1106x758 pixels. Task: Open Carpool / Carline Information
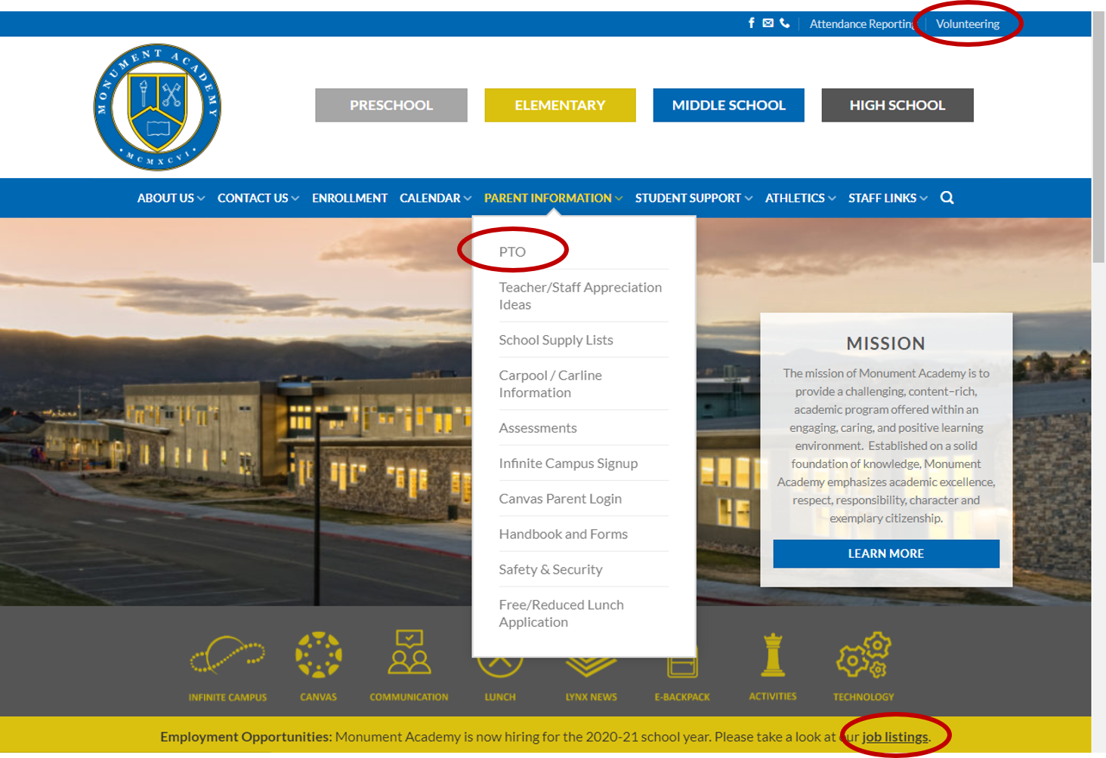click(551, 384)
